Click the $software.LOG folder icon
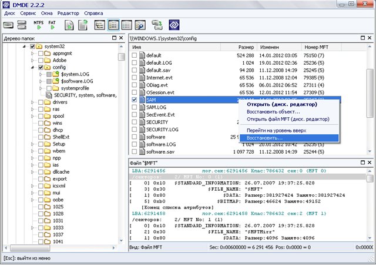 tap(56, 81)
